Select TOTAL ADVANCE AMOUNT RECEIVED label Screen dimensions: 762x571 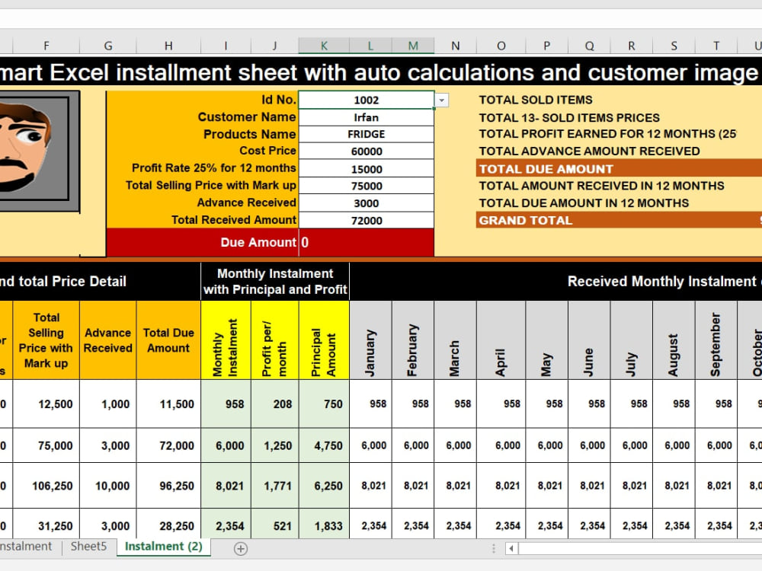589,152
